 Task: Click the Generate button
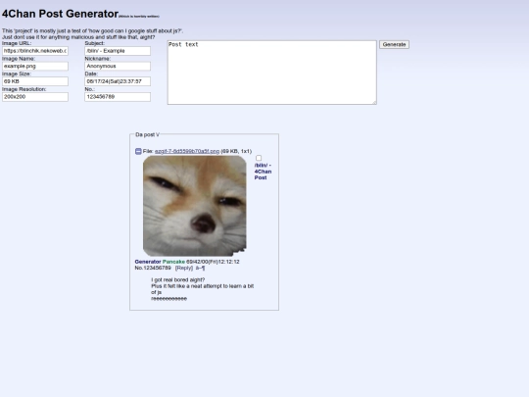pyautogui.click(x=394, y=44)
